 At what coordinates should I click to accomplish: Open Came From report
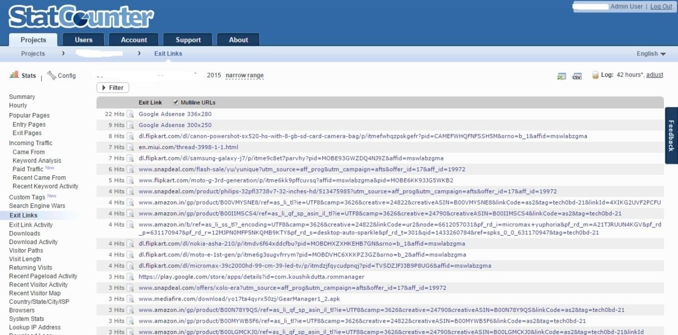(29, 152)
